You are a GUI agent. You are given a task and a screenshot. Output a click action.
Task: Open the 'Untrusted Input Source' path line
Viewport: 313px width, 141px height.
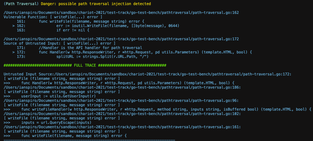pyautogui.click(x=147, y=74)
